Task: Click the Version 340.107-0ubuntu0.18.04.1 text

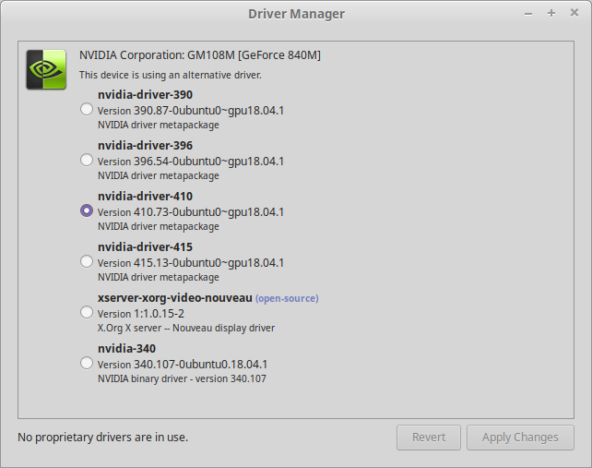Action: click(x=183, y=364)
